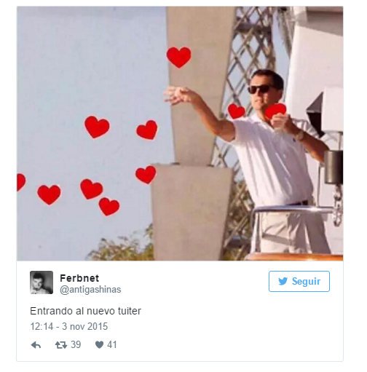Click the reply arrow icon
The height and width of the screenshot is (372, 367).
(x=36, y=345)
